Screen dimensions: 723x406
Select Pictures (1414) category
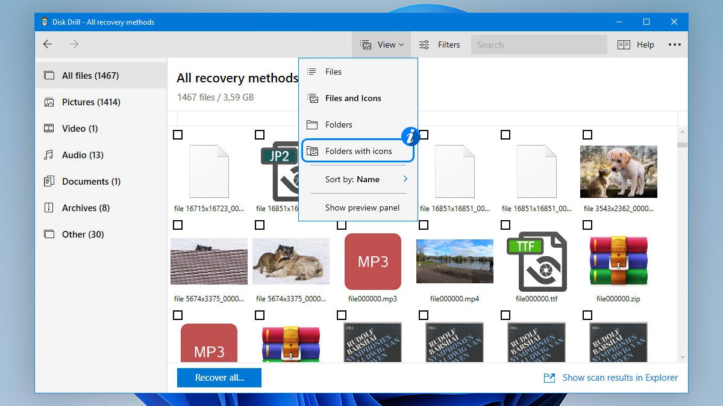(x=101, y=102)
